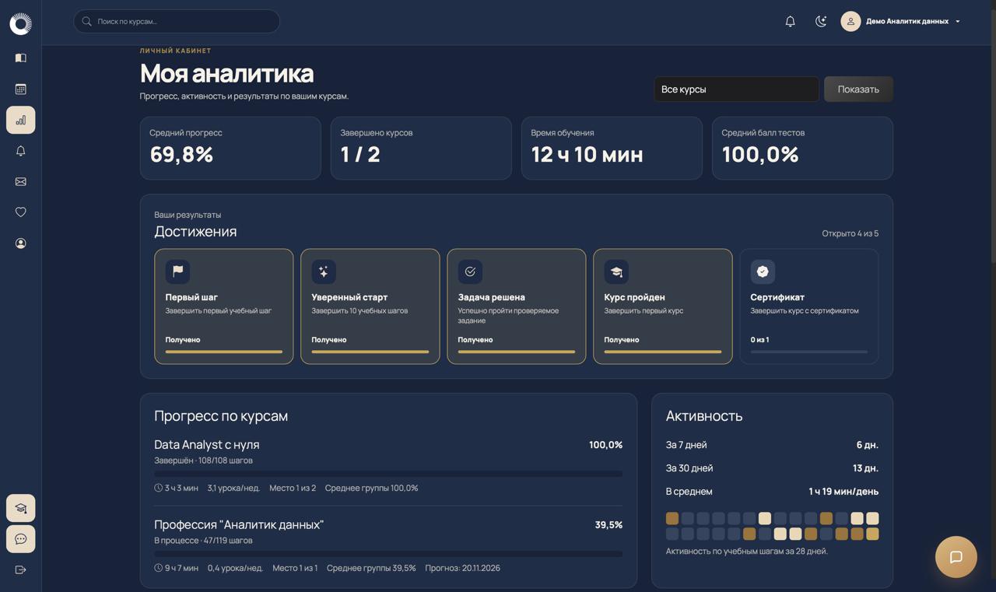The width and height of the screenshot is (996, 592).
Task: Open the courses book icon in the sidebar
Action: [x=21, y=58]
